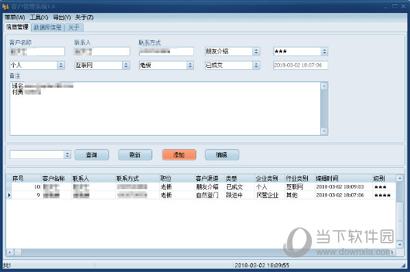Click the 刷新 button
The image size is (410, 272).
(135, 155)
